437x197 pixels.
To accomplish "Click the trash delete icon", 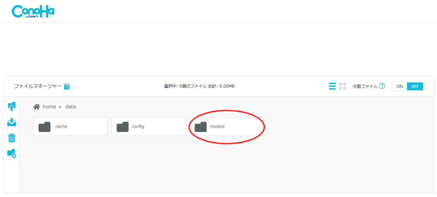I will click(12, 138).
